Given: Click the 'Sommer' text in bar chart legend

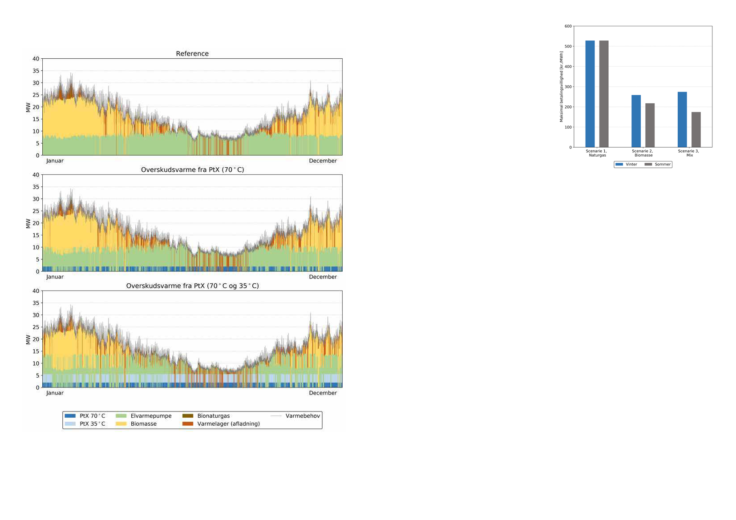Looking at the screenshot, I should pos(663,165).
